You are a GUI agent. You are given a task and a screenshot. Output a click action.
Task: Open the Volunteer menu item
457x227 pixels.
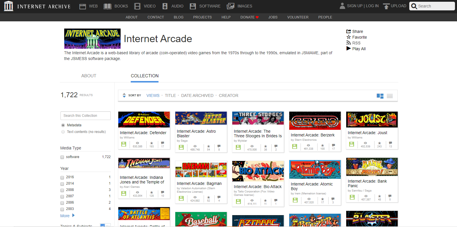tap(298, 17)
